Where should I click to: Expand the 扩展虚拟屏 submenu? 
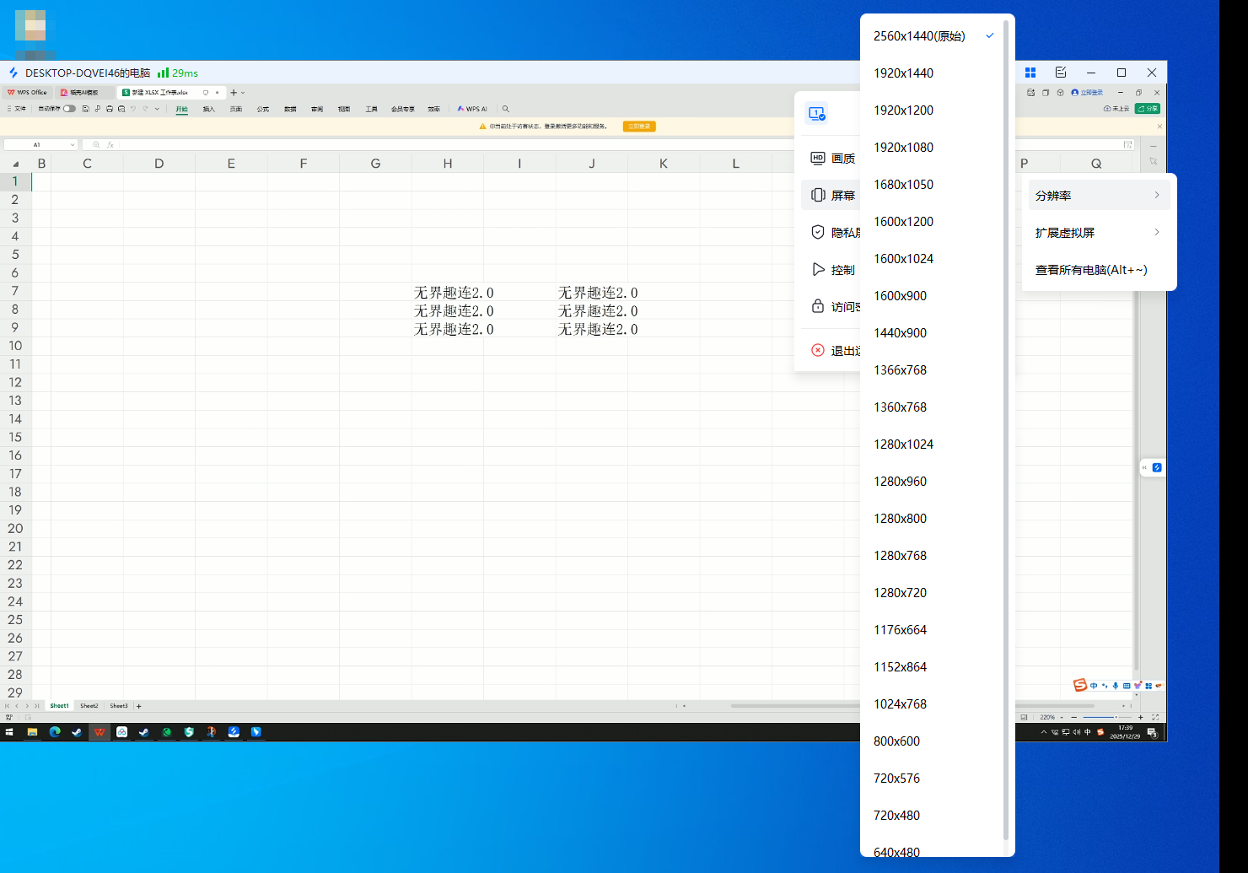[1098, 233]
